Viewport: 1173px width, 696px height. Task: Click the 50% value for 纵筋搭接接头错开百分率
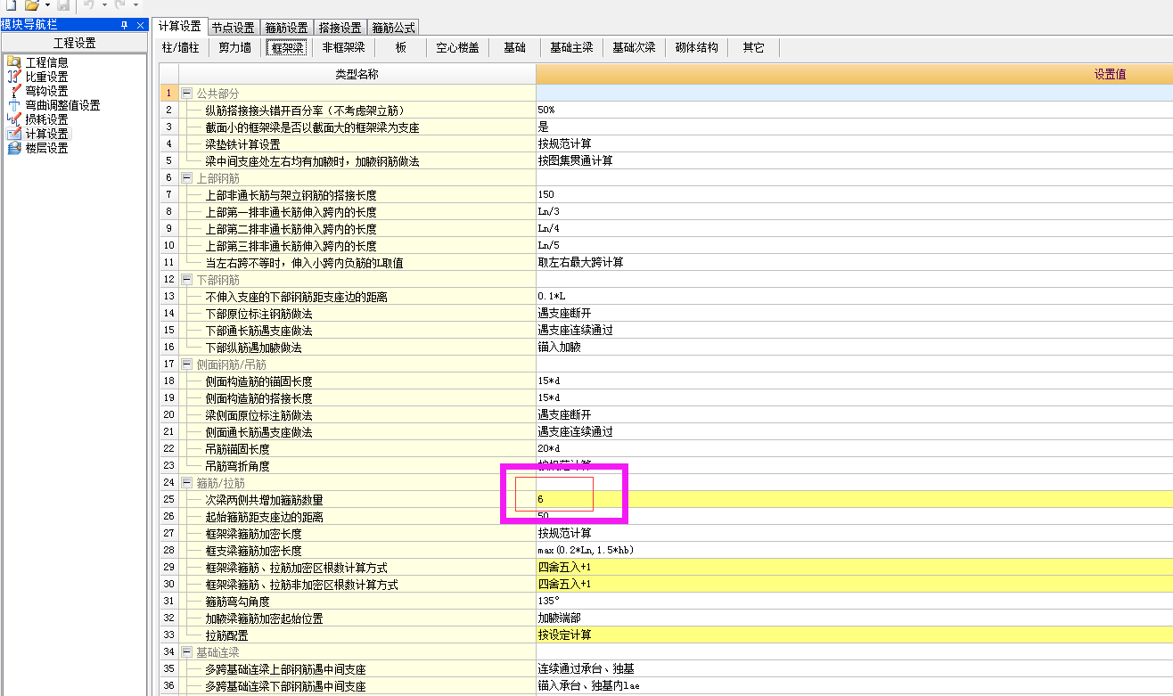coord(855,111)
